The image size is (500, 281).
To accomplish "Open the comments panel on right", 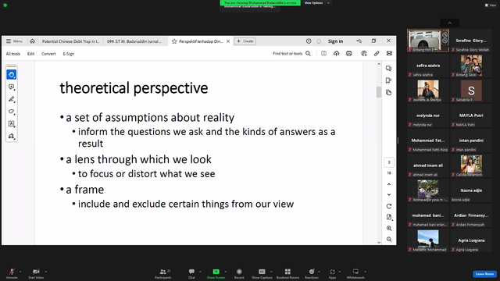I will tap(388, 68).
